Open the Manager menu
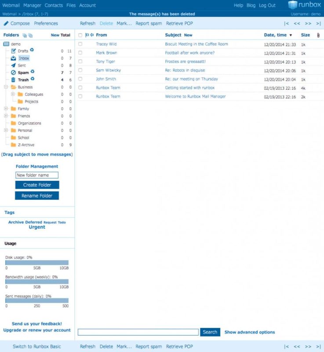Viewport: 324px width, 352px height. [x=32, y=5]
